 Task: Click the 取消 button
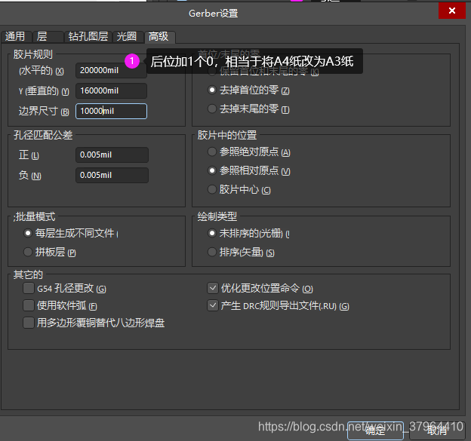tap(436, 430)
